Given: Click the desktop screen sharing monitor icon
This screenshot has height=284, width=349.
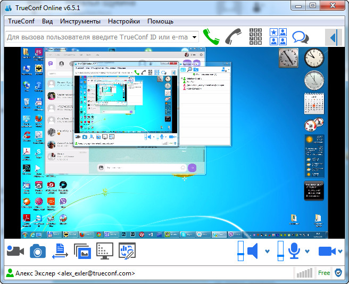Looking at the screenshot, I should point(105,251).
